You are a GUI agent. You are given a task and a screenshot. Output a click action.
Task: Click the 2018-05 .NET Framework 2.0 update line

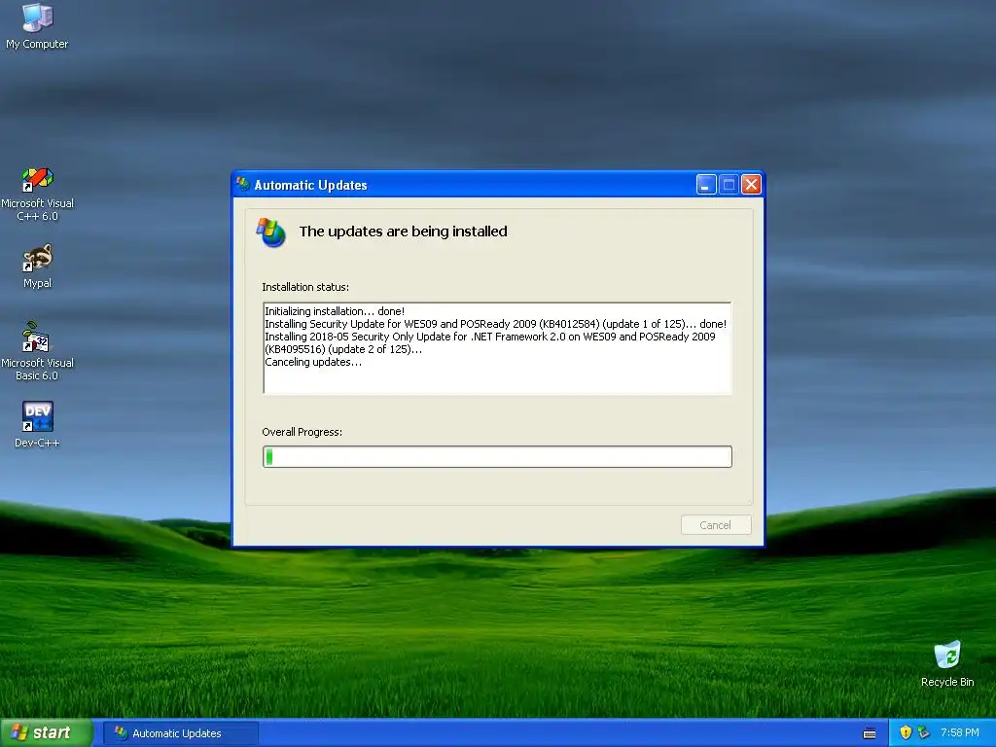point(490,343)
